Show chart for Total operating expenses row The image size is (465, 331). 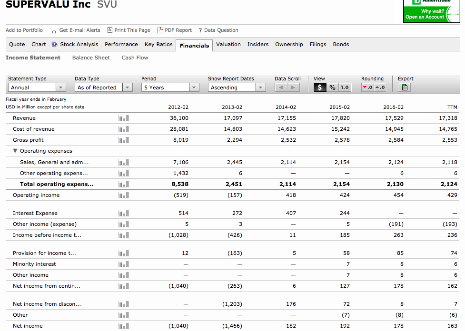click(123, 185)
